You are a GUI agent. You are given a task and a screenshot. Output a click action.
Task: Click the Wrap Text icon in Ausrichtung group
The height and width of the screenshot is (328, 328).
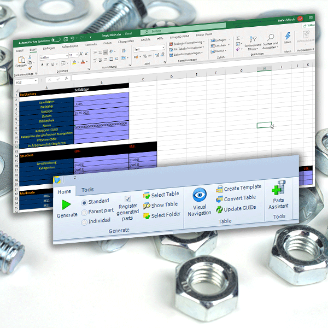pyautogui.click(x=124, y=51)
